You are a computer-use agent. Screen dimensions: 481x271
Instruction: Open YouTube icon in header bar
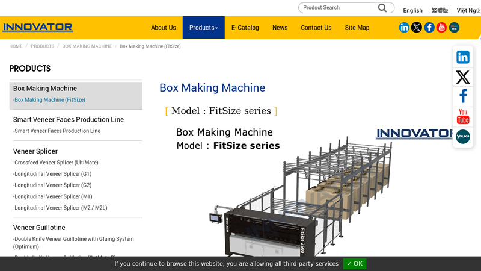pos(441,28)
